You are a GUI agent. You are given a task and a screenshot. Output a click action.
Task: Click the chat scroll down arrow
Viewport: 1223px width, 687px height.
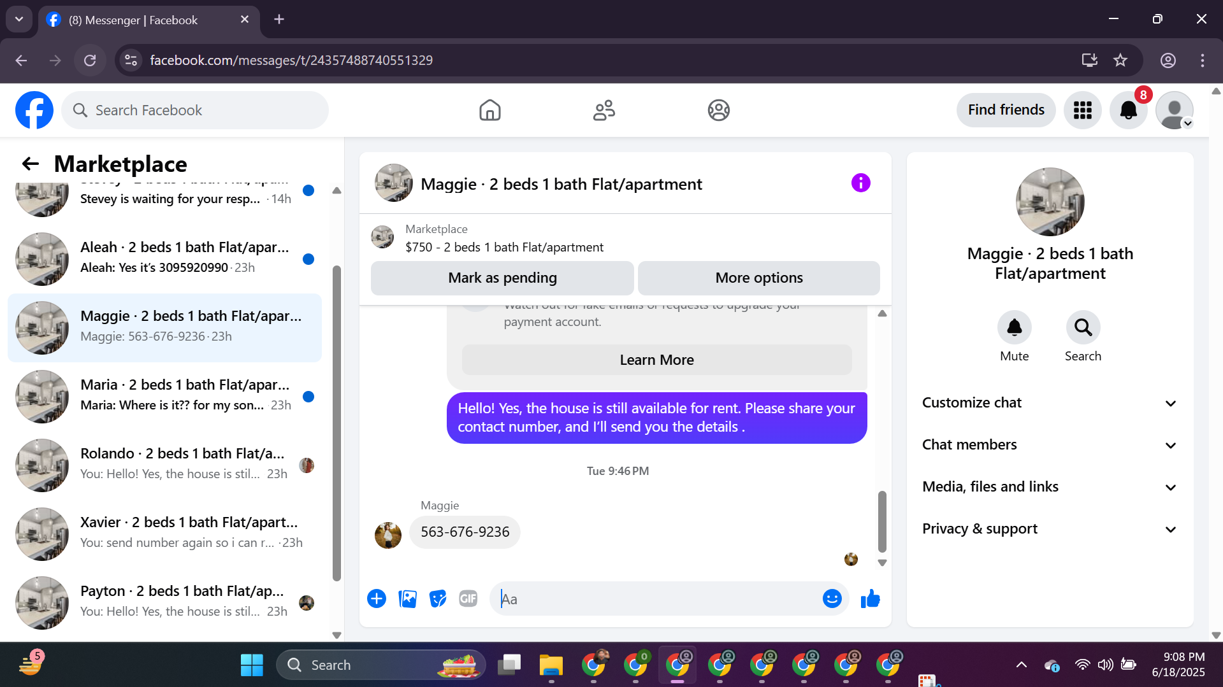[882, 562]
